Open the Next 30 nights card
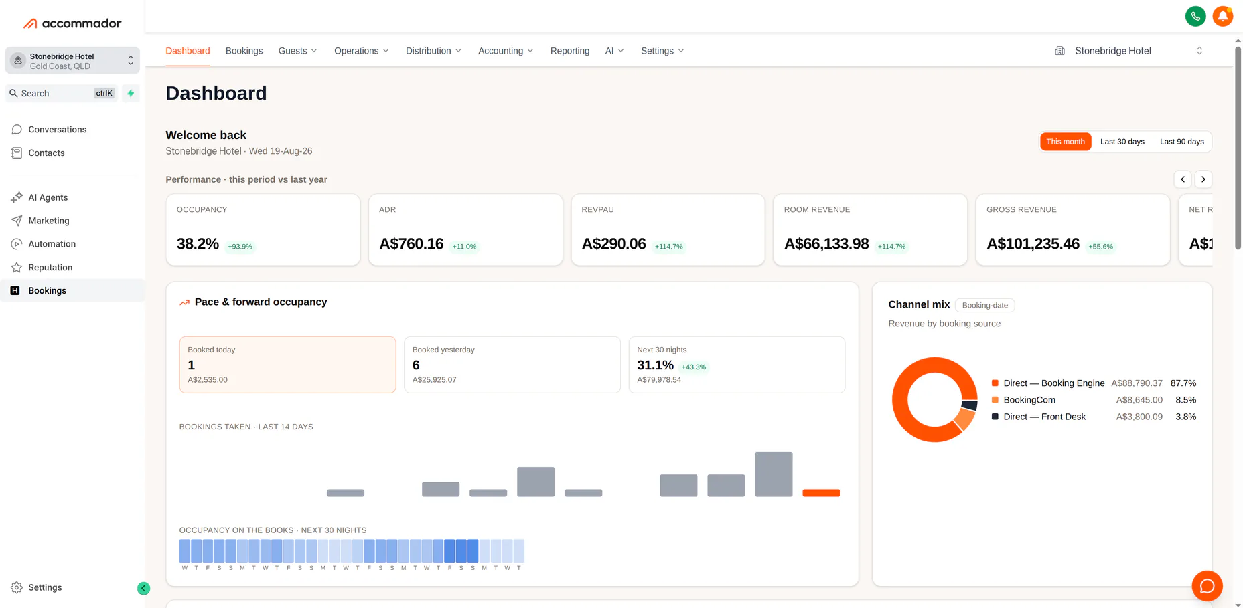 click(737, 365)
